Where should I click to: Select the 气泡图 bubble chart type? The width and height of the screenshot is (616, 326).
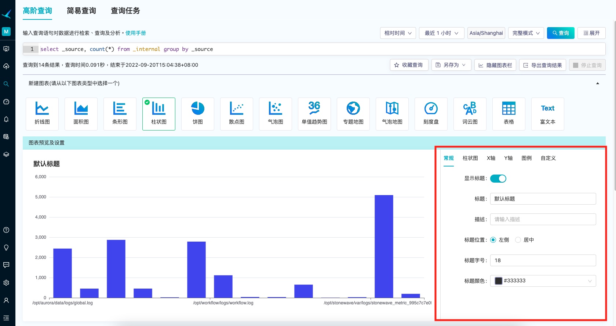coord(276,114)
